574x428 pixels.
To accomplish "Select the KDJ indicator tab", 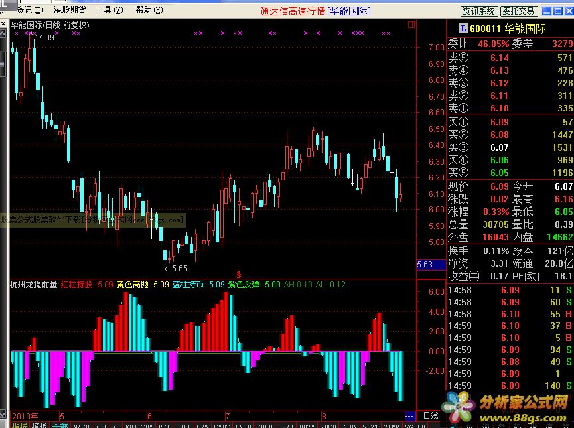I will coord(101,426).
